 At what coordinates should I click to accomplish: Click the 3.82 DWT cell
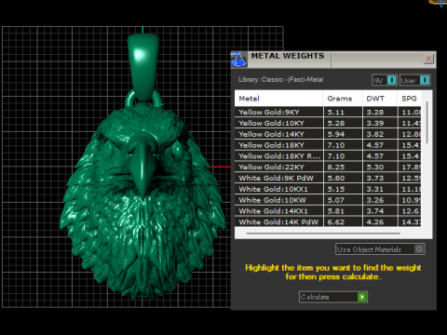click(380, 134)
